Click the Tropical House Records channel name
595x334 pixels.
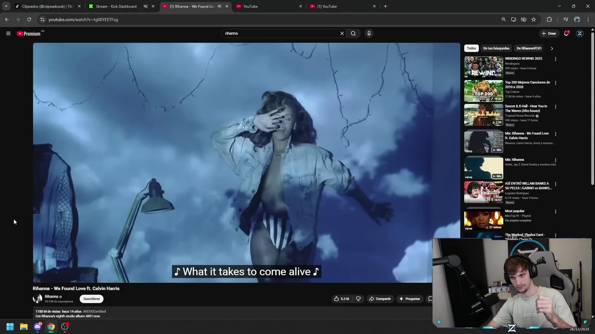[x=520, y=116]
